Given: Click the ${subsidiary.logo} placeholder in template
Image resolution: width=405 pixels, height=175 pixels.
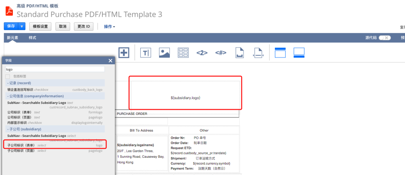Looking at the screenshot, I should pyautogui.click(x=186, y=98).
